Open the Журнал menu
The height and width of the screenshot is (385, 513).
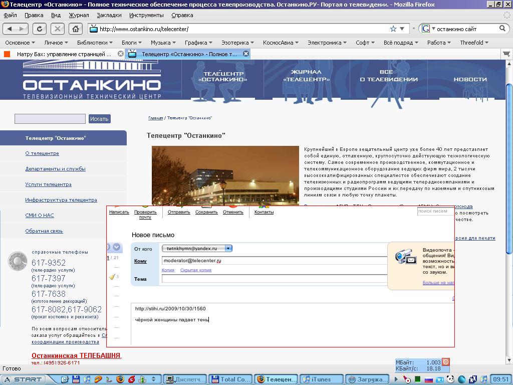[79, 15]
